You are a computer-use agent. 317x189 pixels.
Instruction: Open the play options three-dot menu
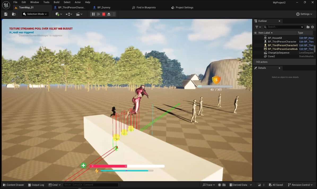click(x=114, y=14)
